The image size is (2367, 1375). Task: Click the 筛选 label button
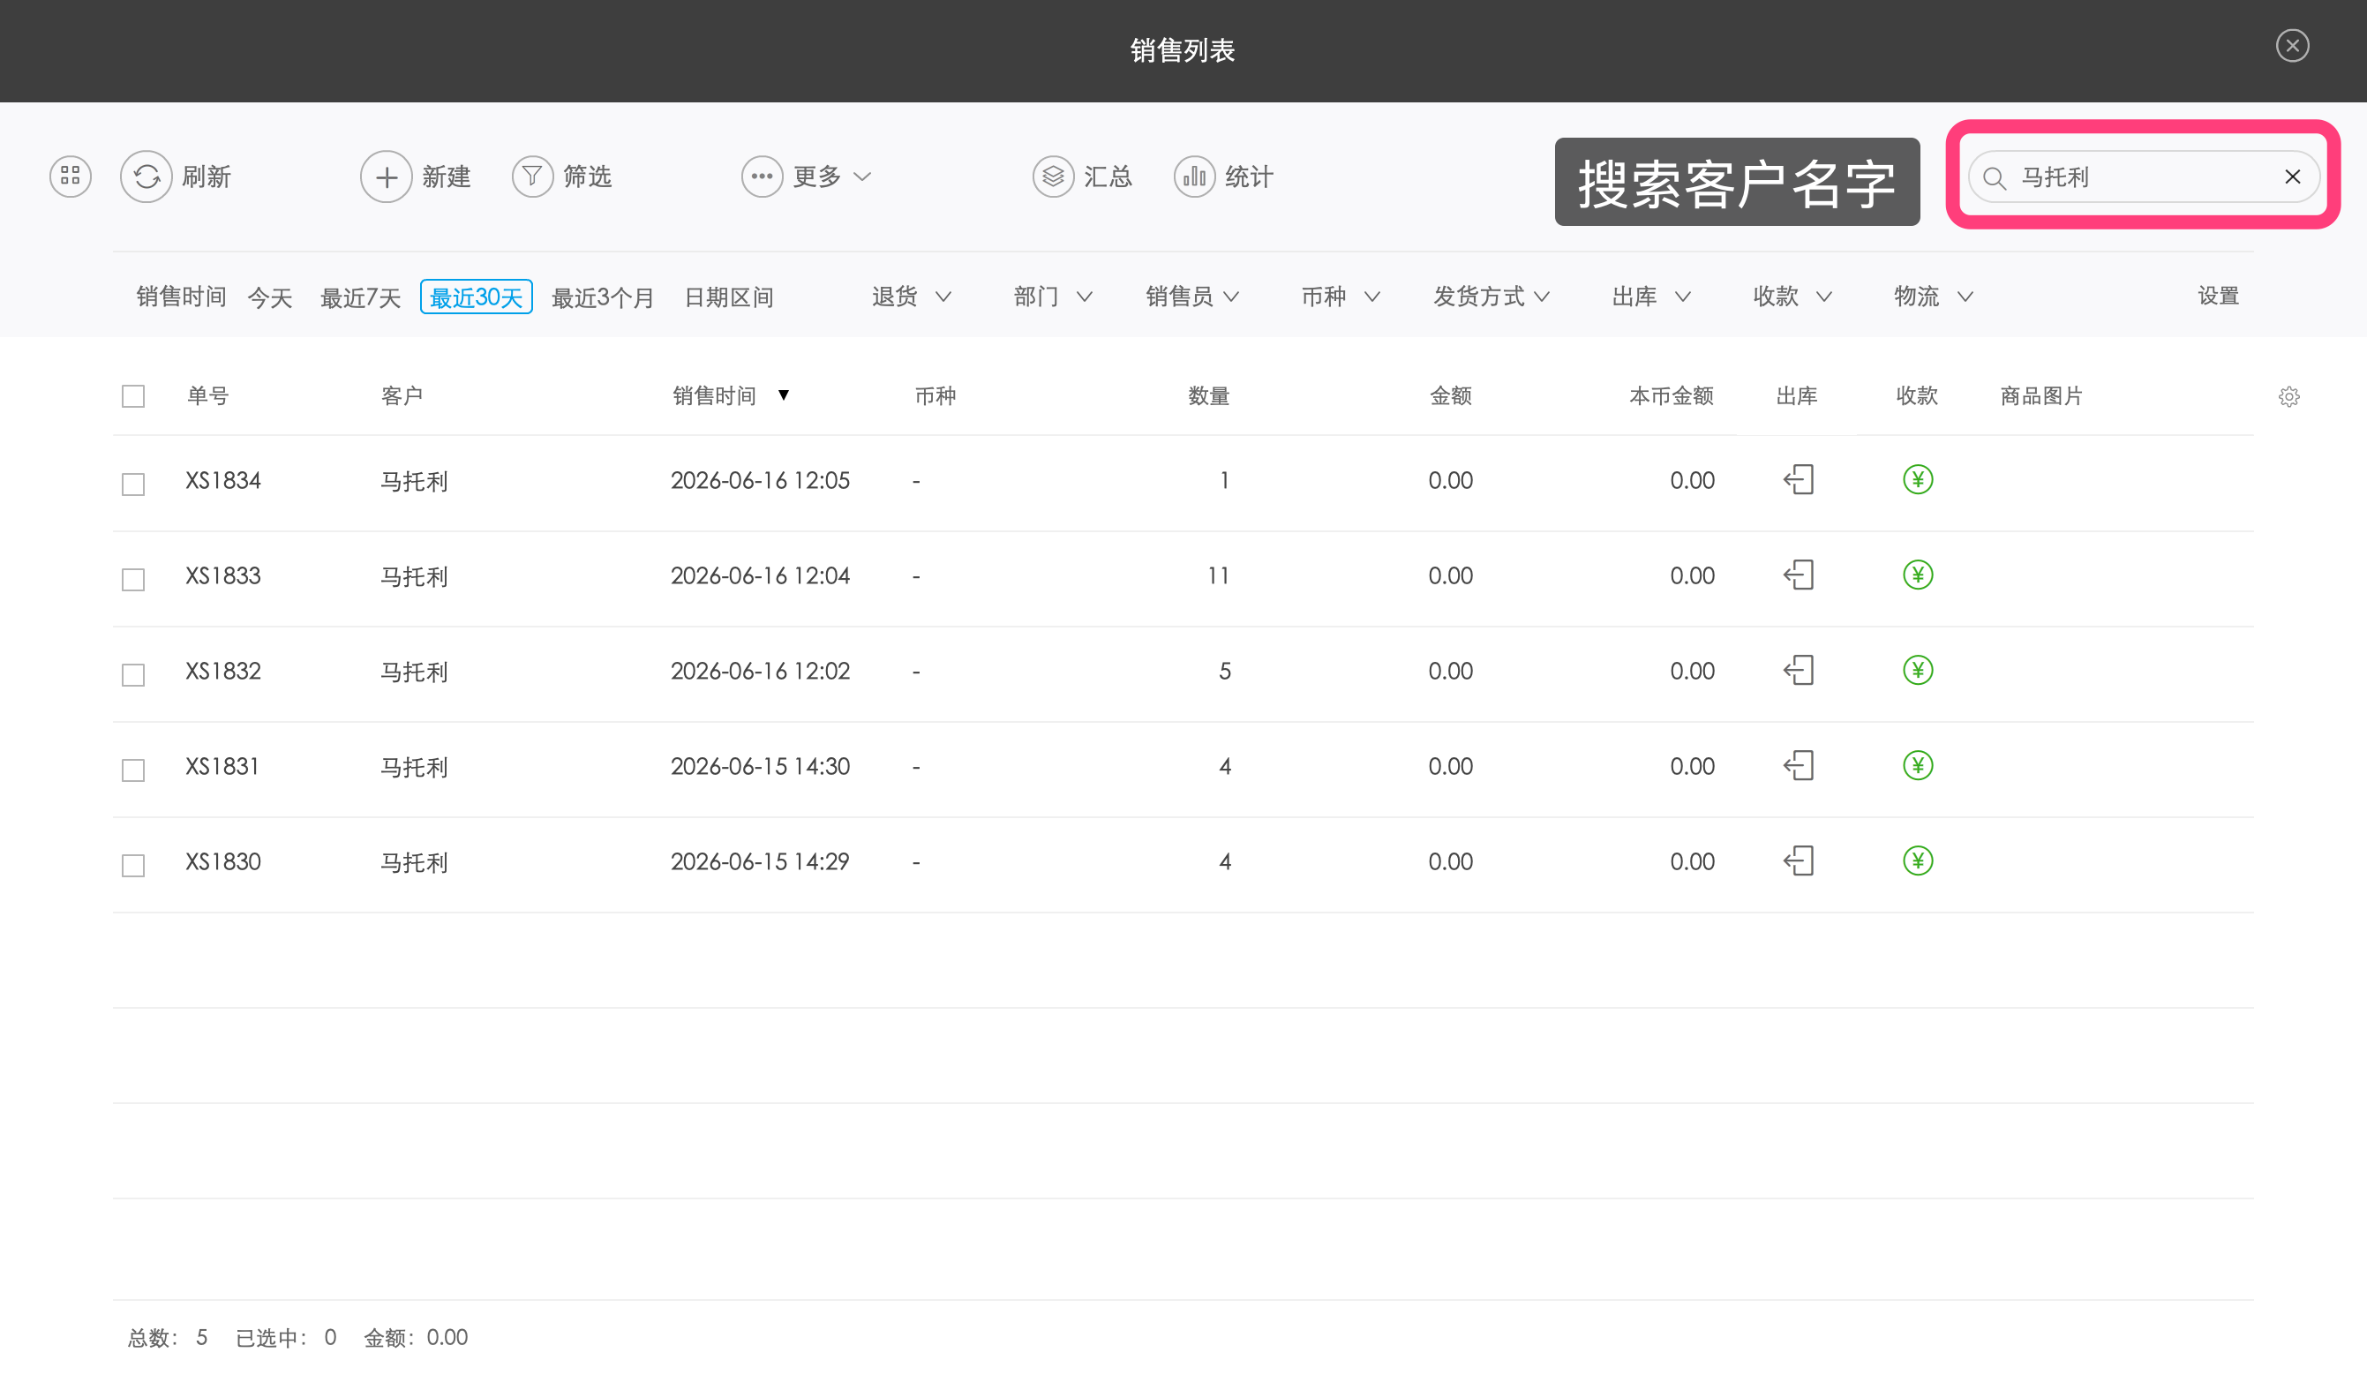587,177
